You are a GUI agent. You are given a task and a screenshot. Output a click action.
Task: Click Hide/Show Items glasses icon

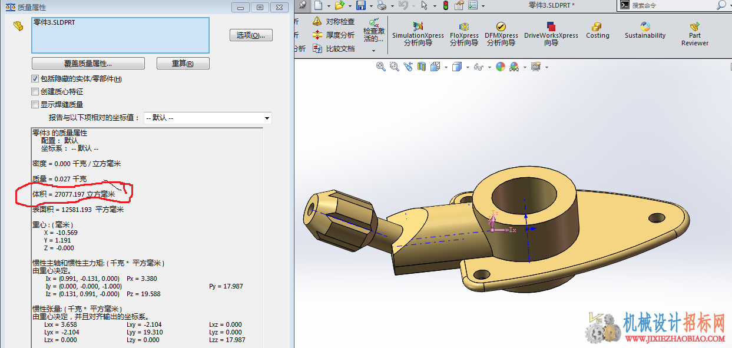478,67
